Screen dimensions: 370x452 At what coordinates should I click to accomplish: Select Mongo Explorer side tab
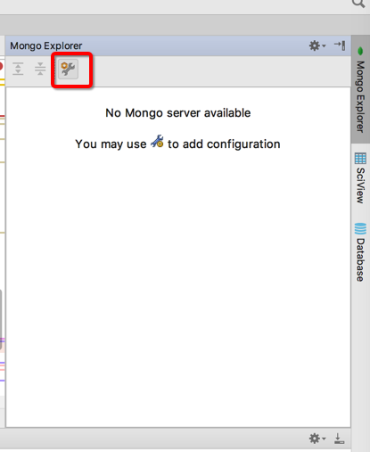(360, 89)
